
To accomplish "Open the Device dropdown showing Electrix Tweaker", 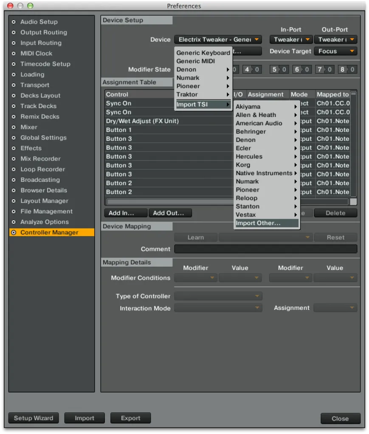I will [218, 39].
